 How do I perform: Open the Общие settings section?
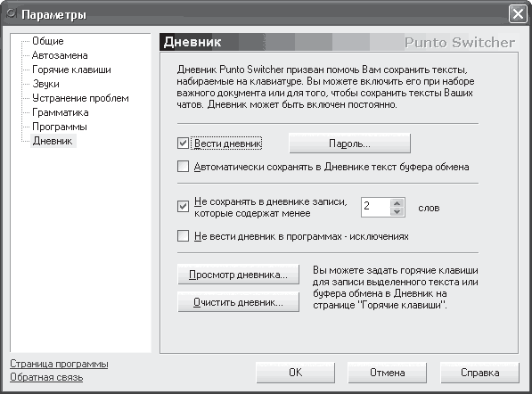point(48,41)
